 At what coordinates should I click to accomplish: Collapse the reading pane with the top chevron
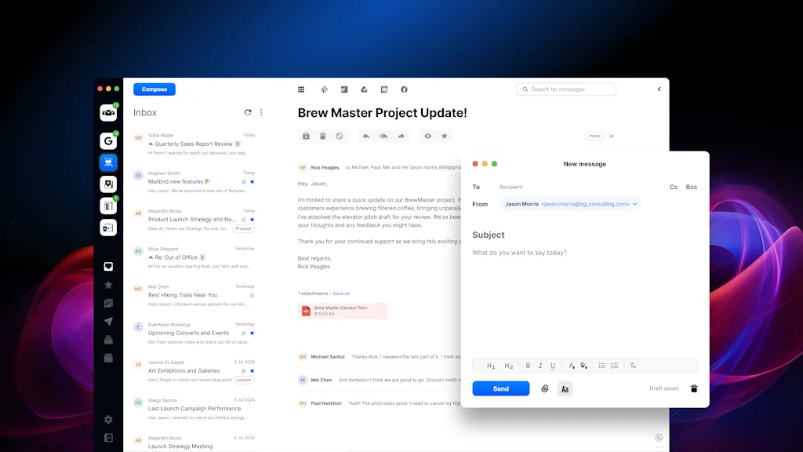point(659,89)
